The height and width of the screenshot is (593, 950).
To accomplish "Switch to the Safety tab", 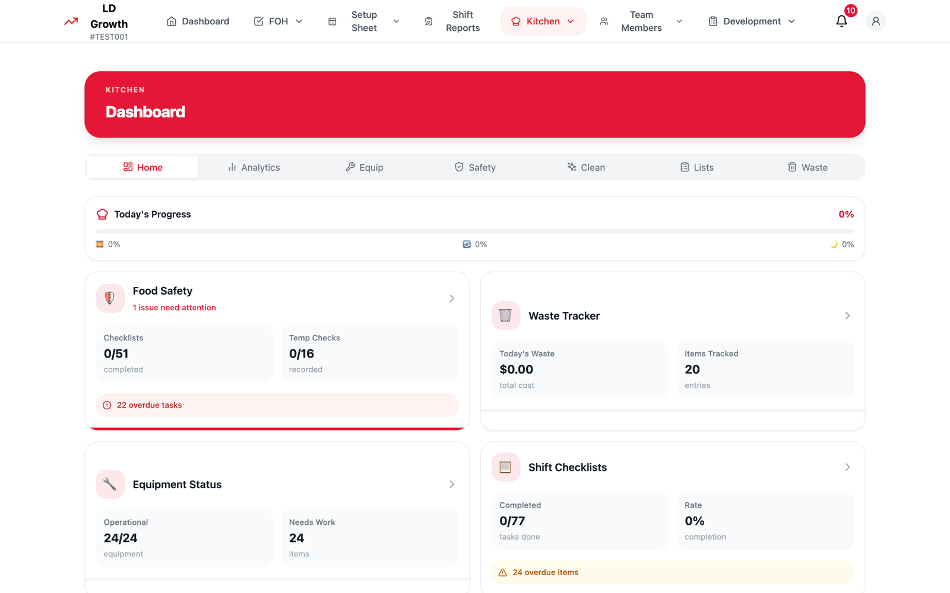I will [x=475, y=167].
